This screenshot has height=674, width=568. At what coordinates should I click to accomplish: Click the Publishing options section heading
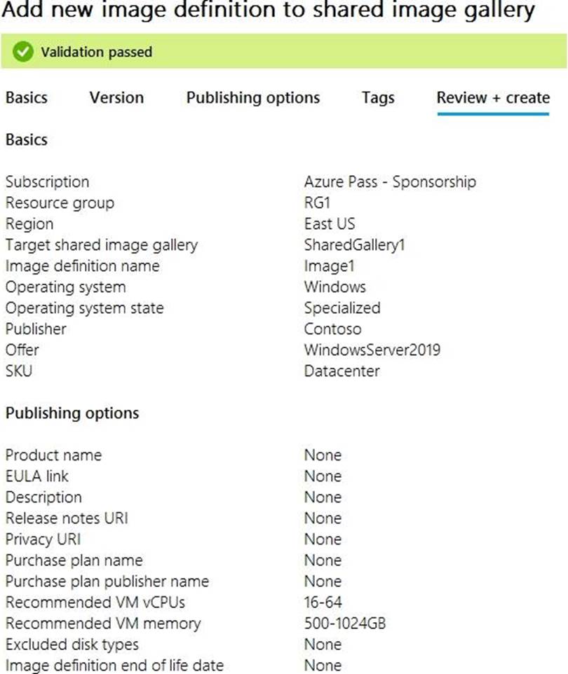(72, 413)
